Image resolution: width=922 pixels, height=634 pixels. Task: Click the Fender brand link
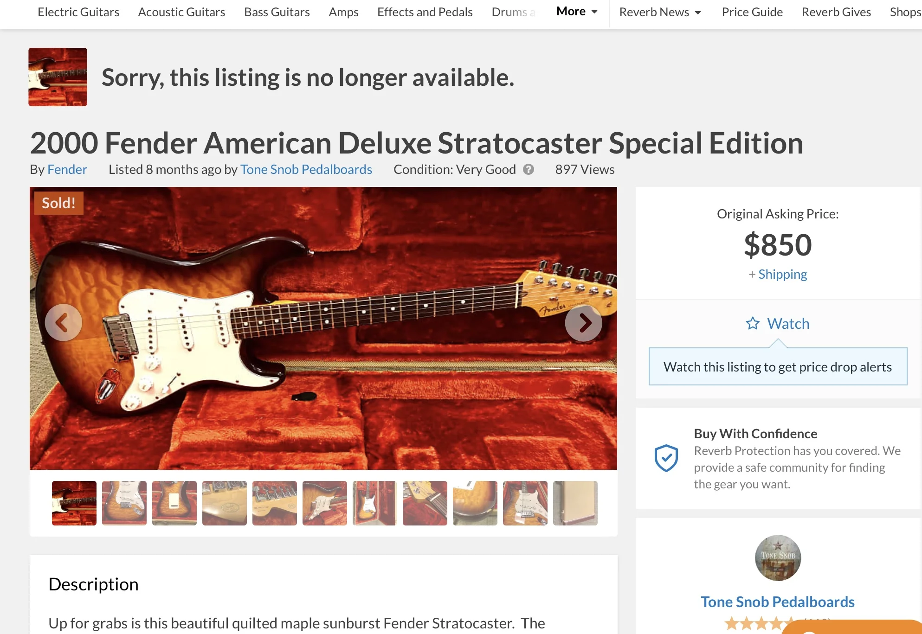67,170
